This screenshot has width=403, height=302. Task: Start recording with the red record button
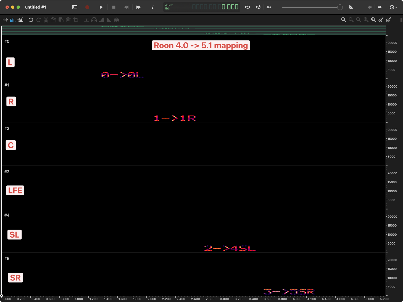tap(87, 7)
